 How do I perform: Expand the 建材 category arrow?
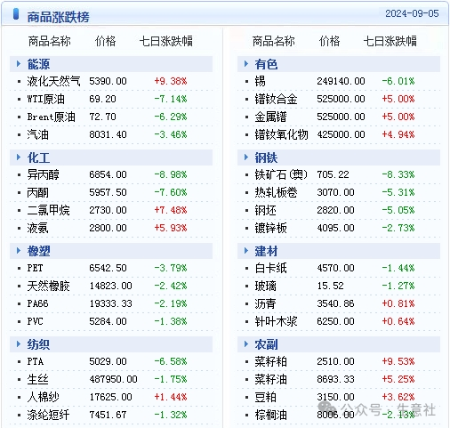(x=246, y=251)
